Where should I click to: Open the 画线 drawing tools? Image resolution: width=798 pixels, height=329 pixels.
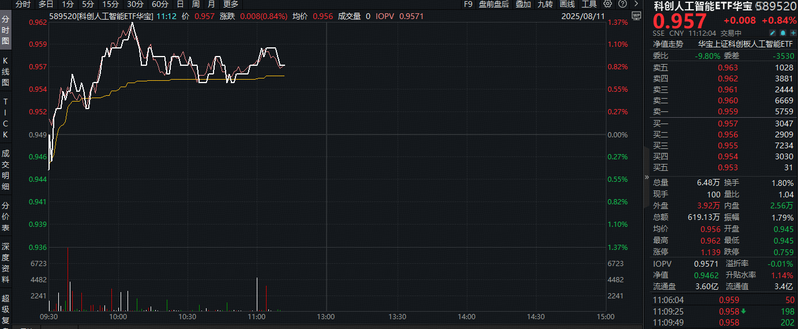[x=567, y=4]
